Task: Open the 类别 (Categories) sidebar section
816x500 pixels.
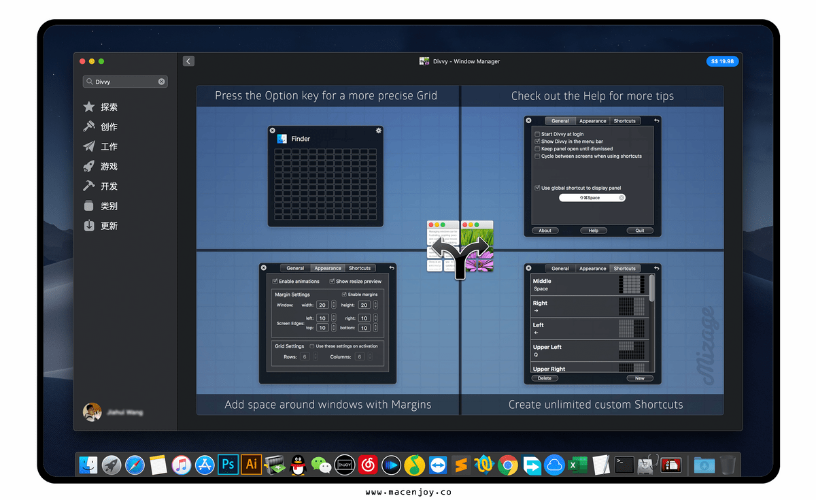Action: tap(101, 205)
